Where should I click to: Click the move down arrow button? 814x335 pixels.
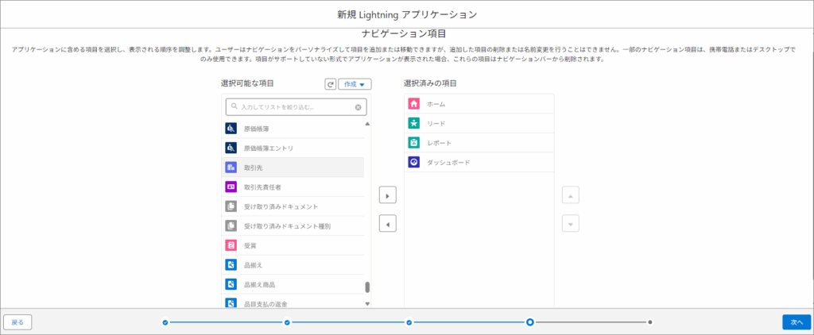pyautogui.click(x=570, y=224)
